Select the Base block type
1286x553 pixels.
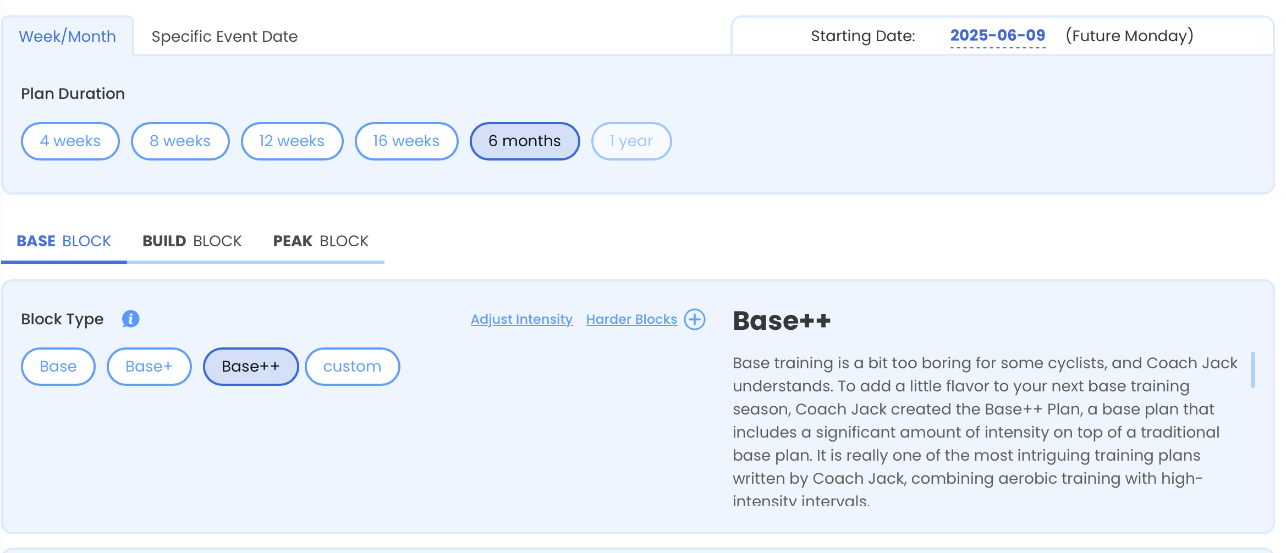58,367
